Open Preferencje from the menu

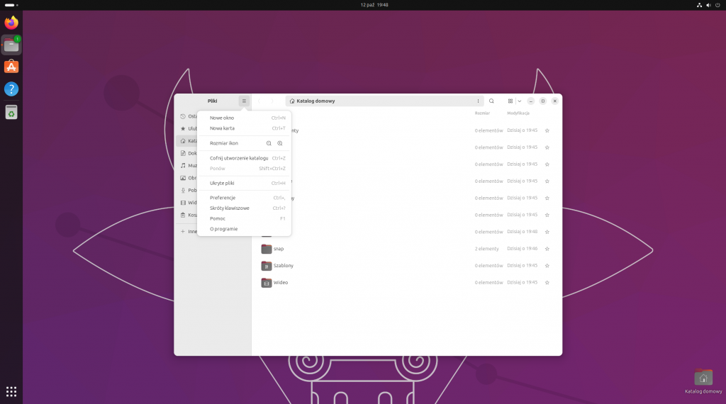coord(244,198)
